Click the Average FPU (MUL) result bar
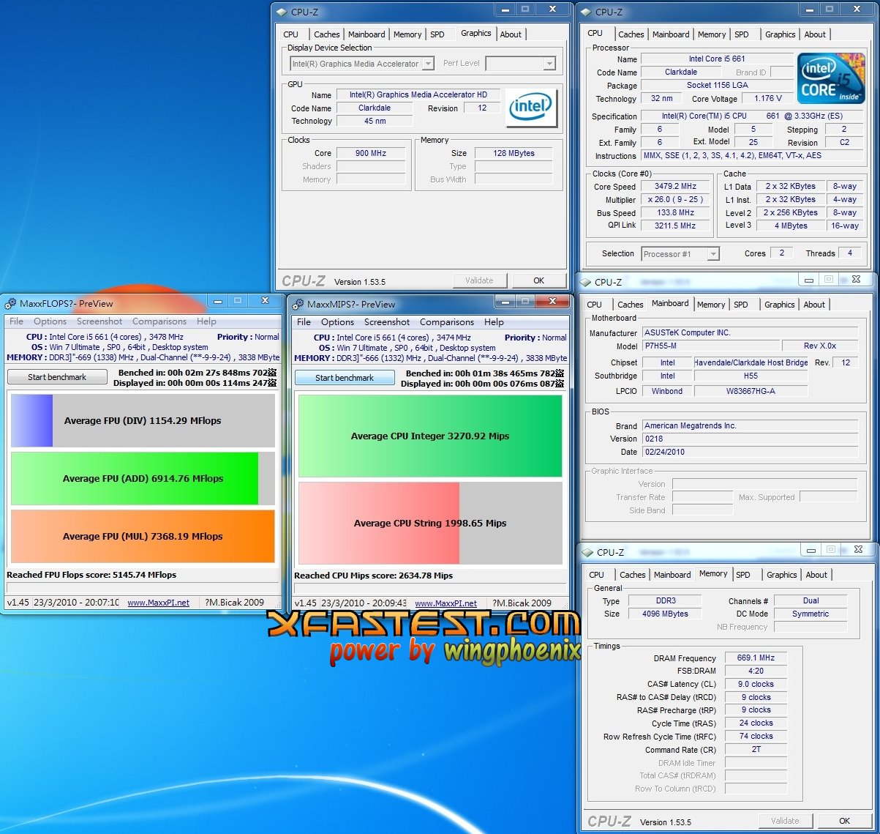 pos(143,536)
